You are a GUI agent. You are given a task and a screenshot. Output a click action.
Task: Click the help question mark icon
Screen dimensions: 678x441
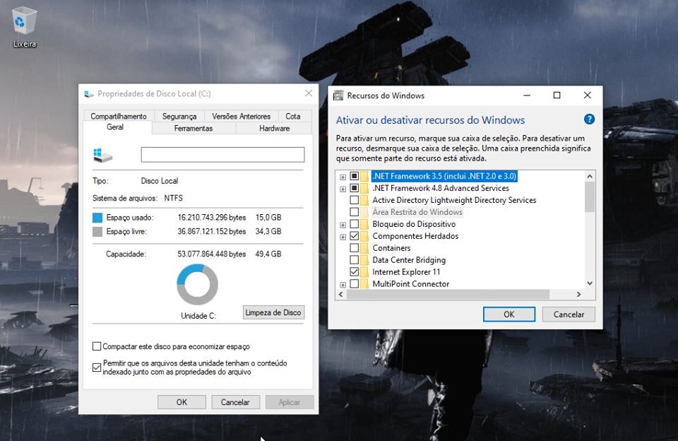589,119
